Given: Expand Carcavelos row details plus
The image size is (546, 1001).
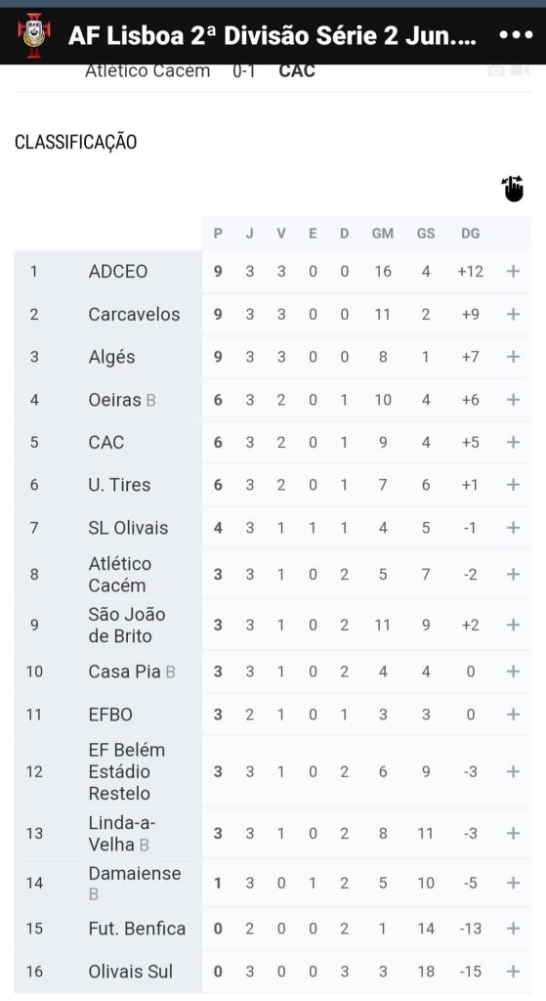Looking at the screenshot, I should (513, 314).
